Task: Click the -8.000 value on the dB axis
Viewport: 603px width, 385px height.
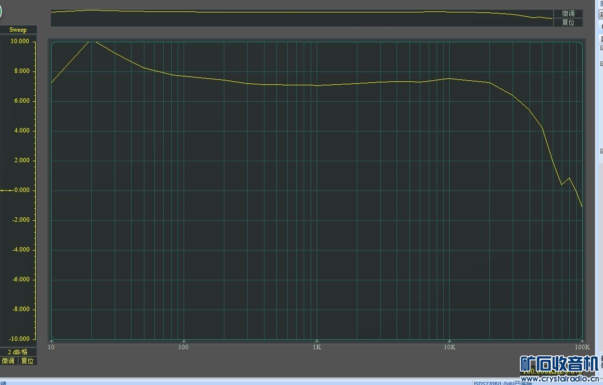Action: 20,310
